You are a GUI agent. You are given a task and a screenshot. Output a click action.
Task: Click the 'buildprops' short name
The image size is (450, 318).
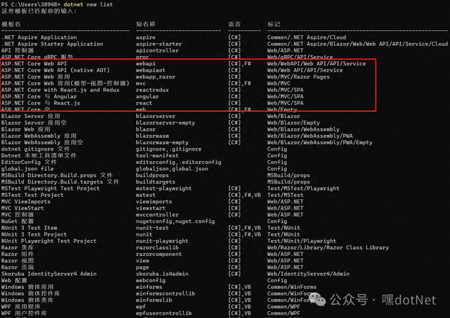[152, 175]
